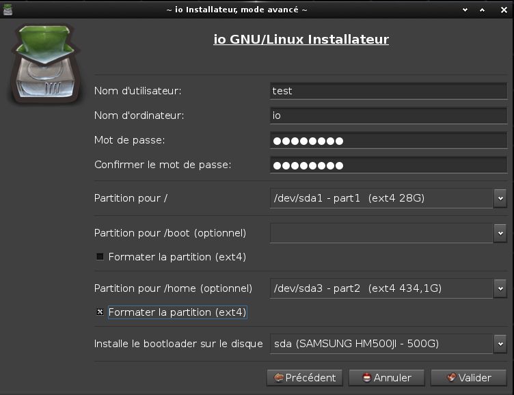Image resolution: width=514 pixels, height=395 pixels.
Task: Click the Nom d'utilisateur: label
Action: coord(137,91)
